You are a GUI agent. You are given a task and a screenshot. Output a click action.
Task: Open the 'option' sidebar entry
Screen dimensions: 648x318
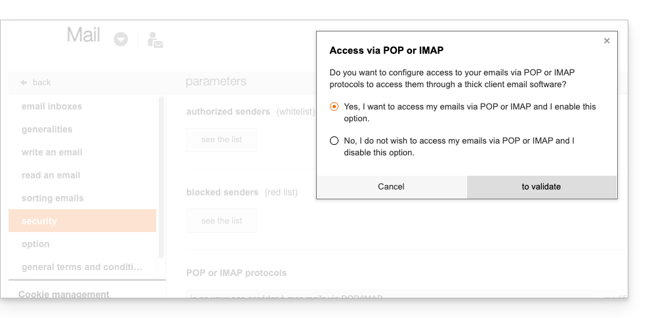[35, 244]
